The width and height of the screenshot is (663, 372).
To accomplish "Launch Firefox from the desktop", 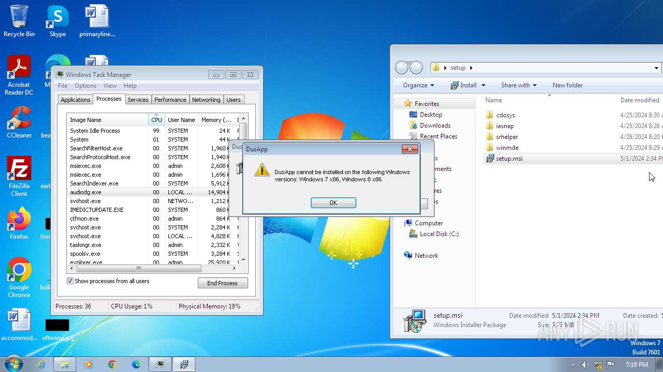I will click(19, 223).
